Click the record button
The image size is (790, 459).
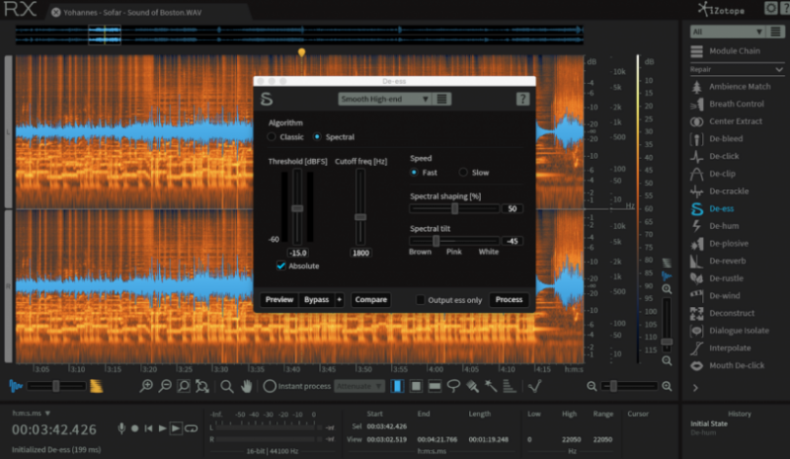(x=134, y=428)
